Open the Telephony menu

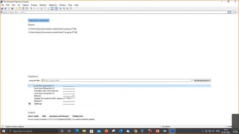[53, 5]
